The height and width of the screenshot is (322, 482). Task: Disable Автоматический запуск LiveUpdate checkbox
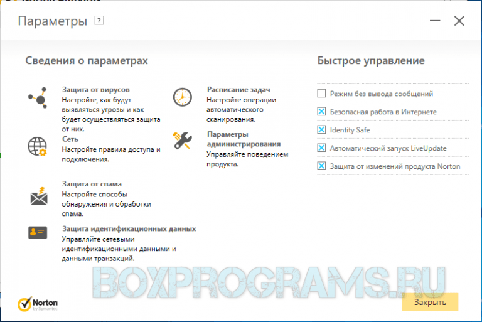[x=321, y=148]
